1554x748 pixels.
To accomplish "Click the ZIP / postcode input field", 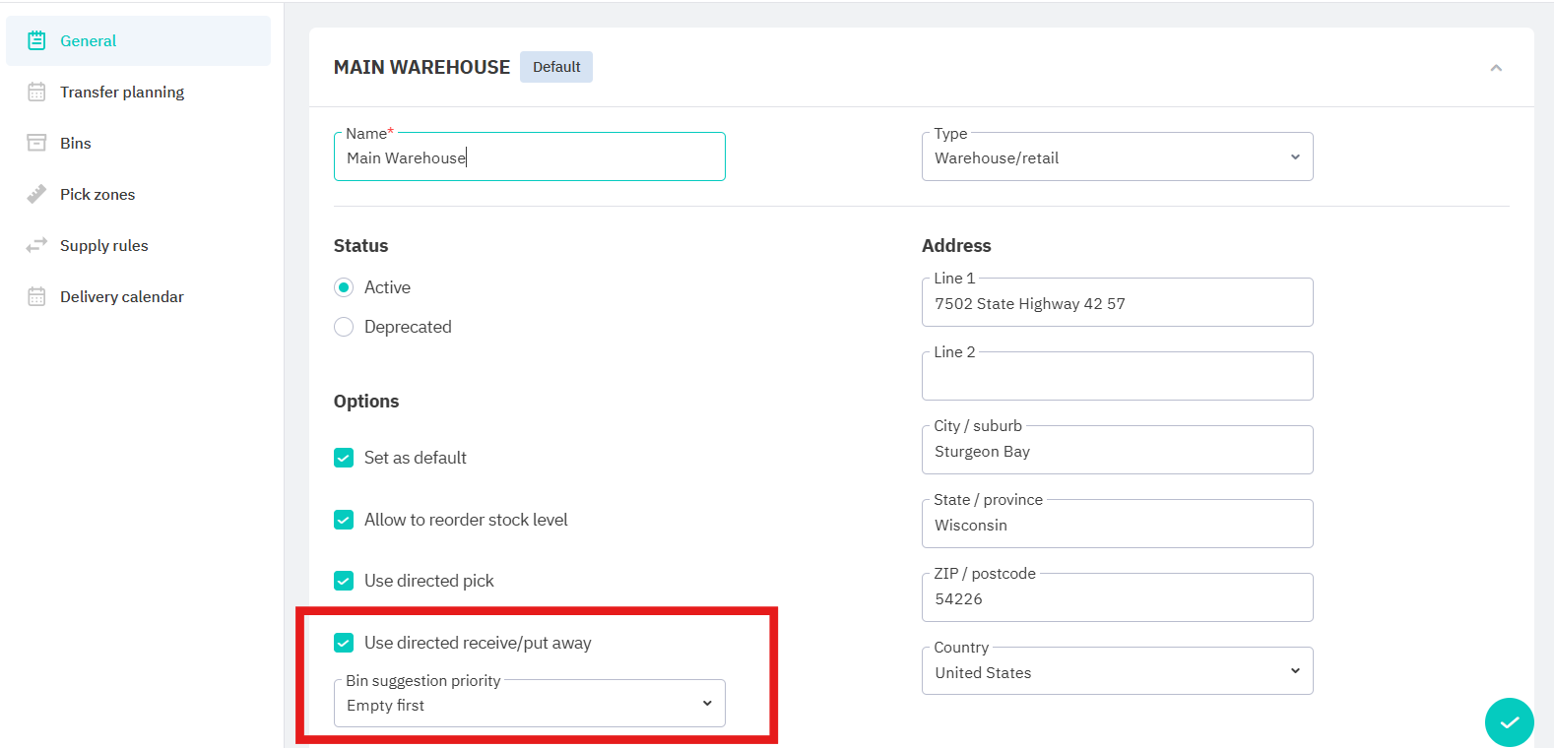I will (x=1117, y=598).
